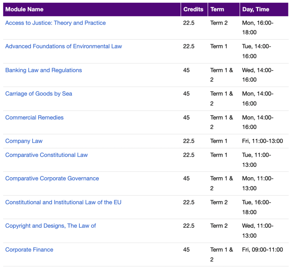Open the Corporate Finance module link
This screenshot has width=295, height=269.
(29, 250)
